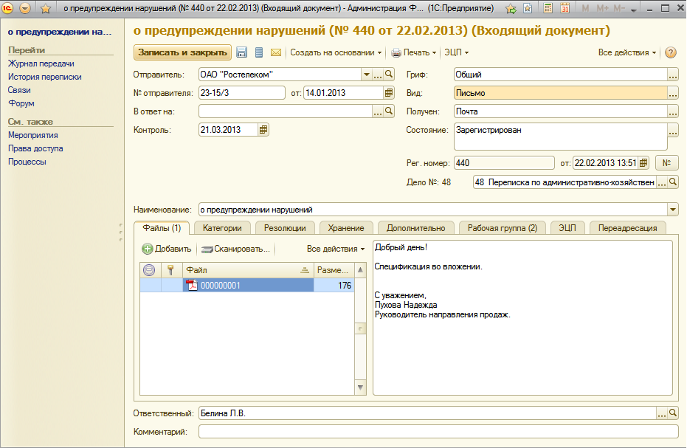Viewport: 687px width, 448px height.
Task: Click the ellipsis button of Гриф field
Action: (x=673, y=75)
